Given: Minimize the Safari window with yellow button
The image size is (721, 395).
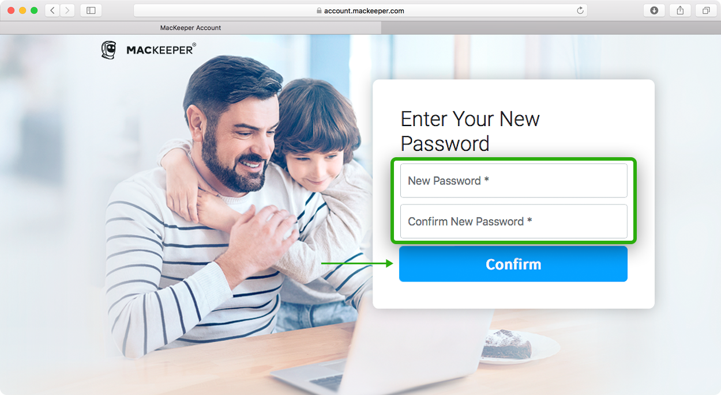Looking at the screenshot, I should pyautogui.click(x=23, y=10).
